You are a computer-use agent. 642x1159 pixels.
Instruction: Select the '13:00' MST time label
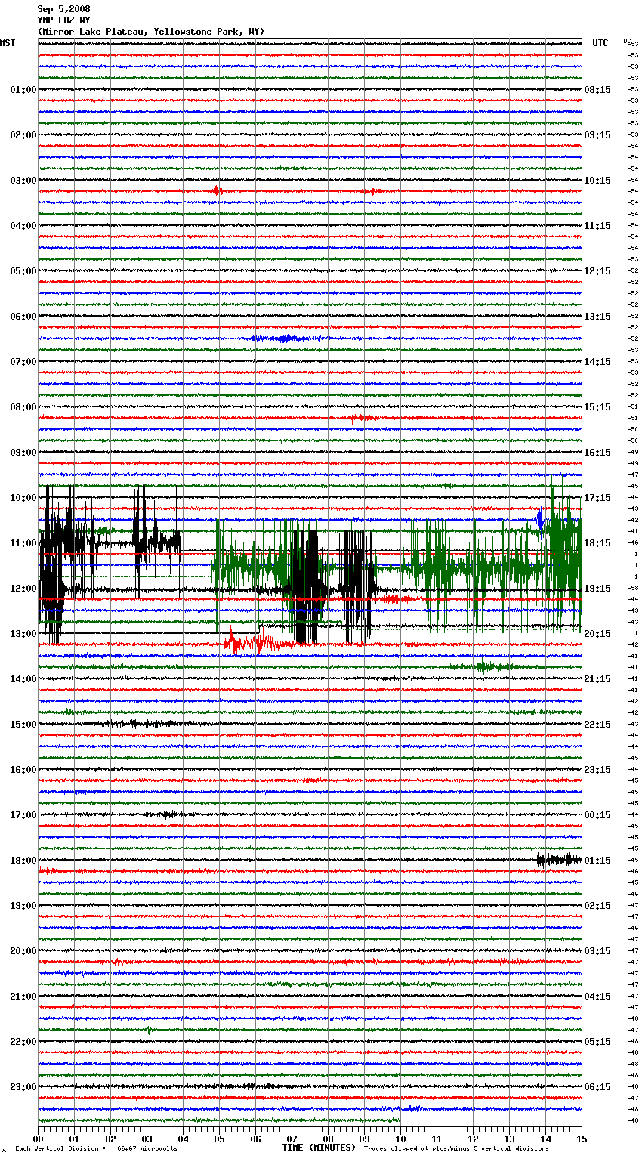[x=23, y=634]
